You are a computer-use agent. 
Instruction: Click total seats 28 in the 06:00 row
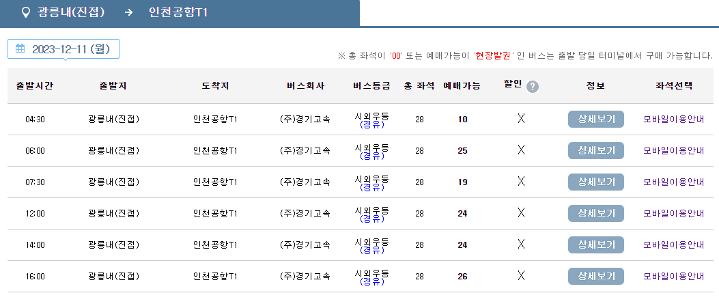tap(419, 150)
